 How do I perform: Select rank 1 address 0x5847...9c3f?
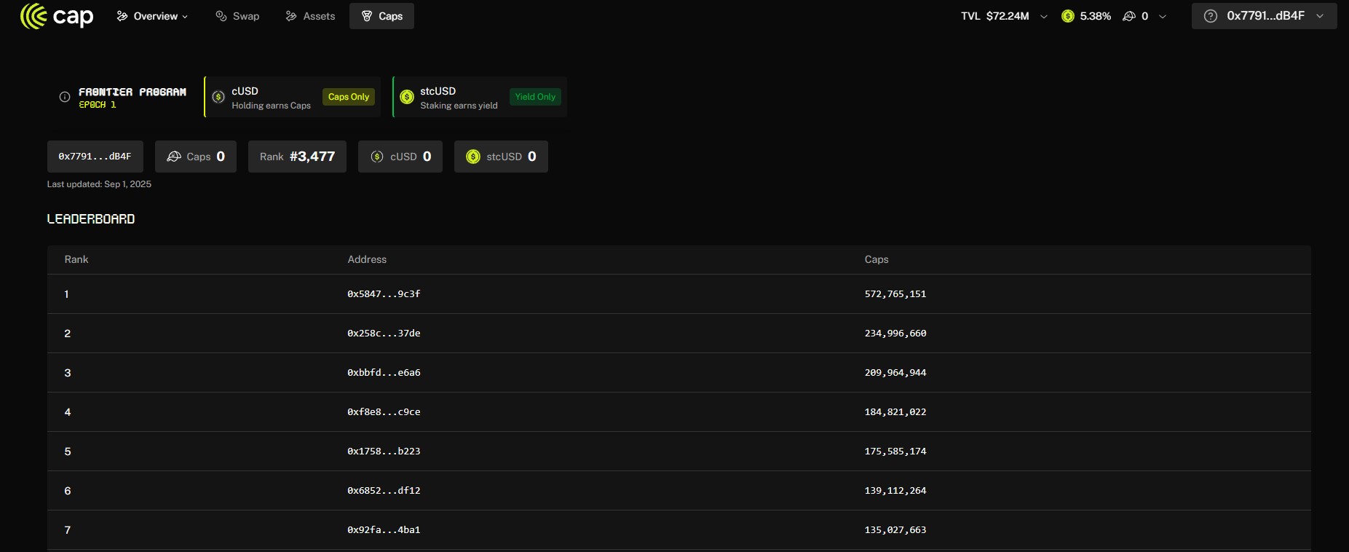tap(384, 294)
